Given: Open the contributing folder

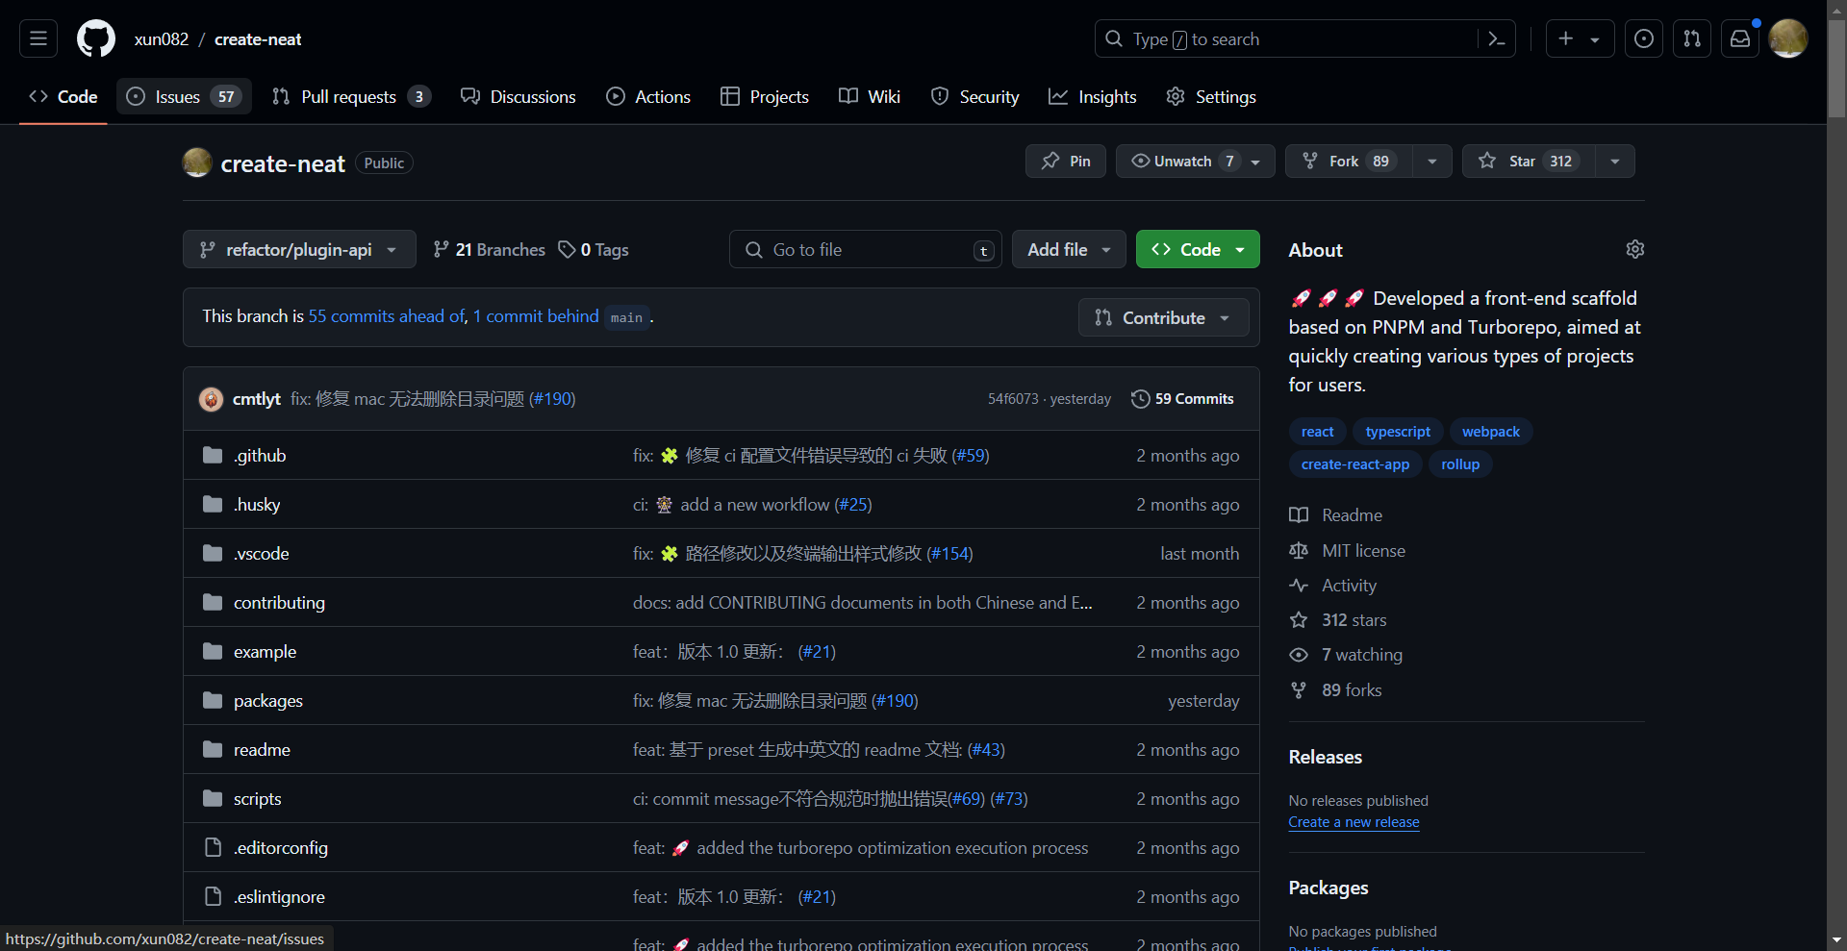Looking at the screenshot, I should [279, 602].
